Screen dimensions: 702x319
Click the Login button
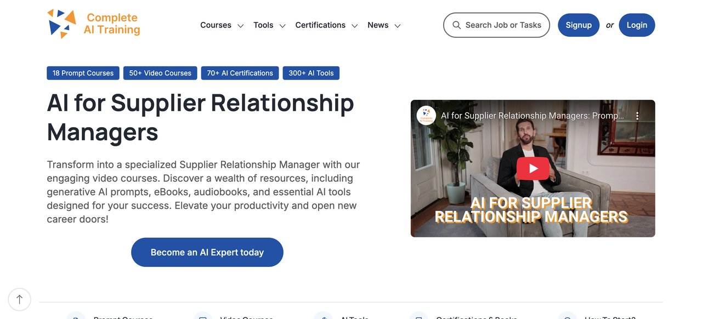click(x=637, y=25)
